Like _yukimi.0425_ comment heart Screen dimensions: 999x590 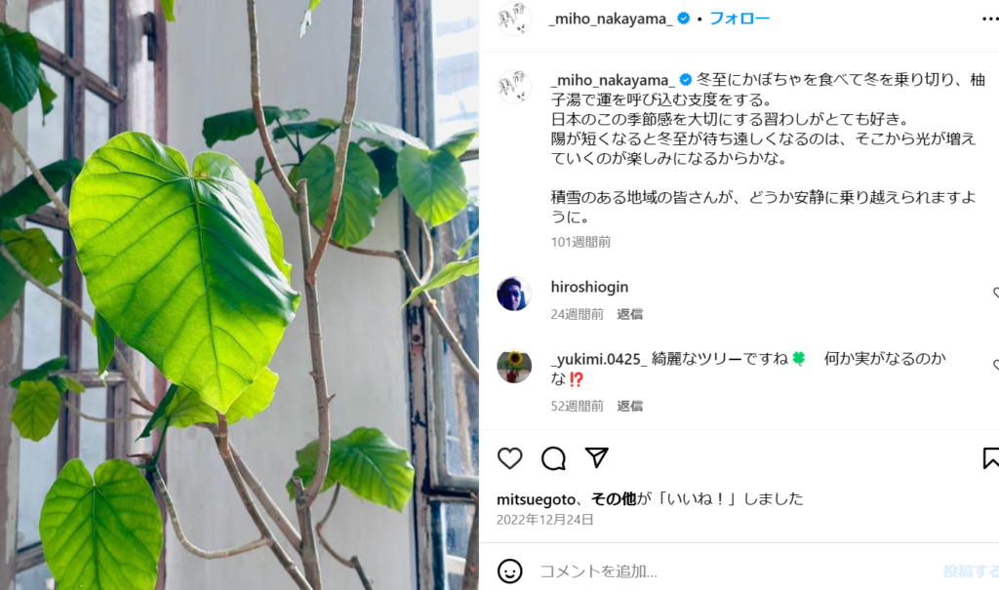pos(996,365)
